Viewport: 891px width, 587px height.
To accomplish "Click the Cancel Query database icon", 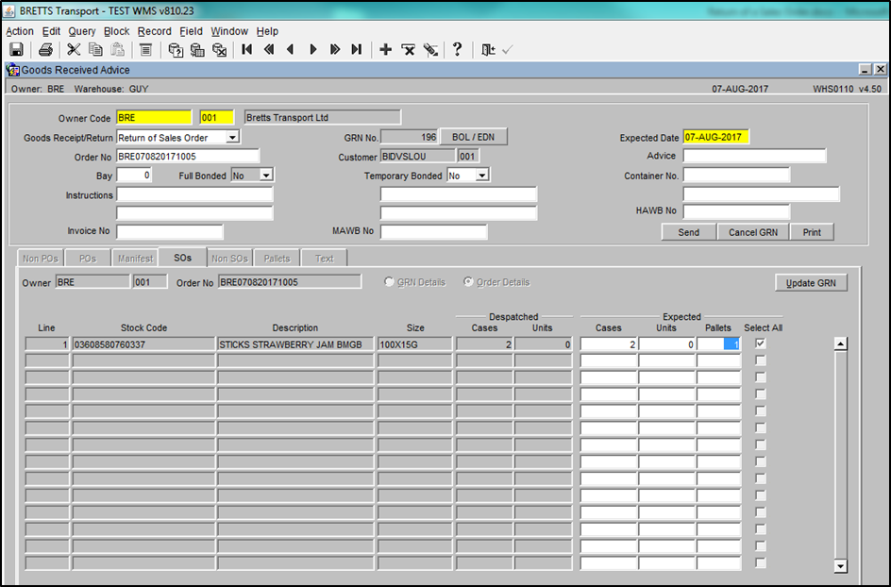I will click(x=219, y=50).
